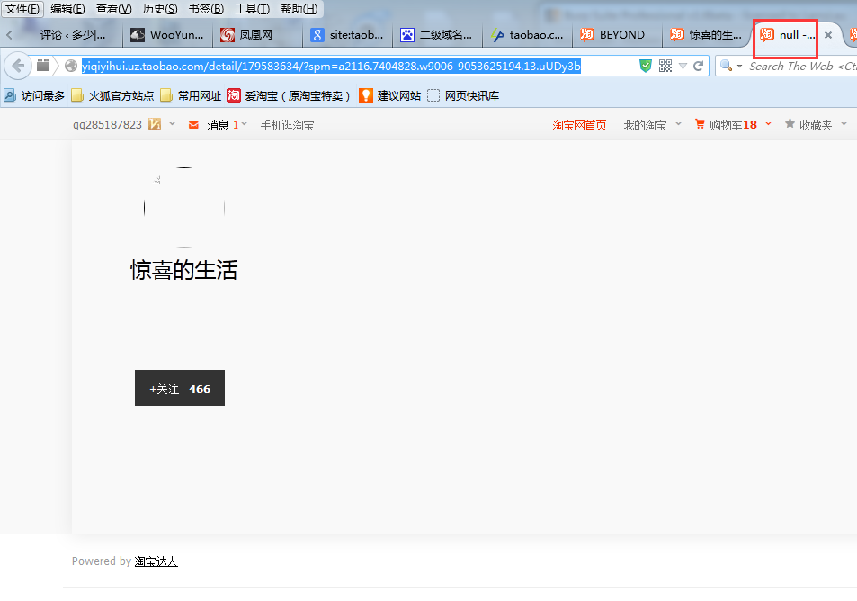Expand the 购物车 dropdown arrow
Screen dimensions: 857x601
(x=769, y=124)
